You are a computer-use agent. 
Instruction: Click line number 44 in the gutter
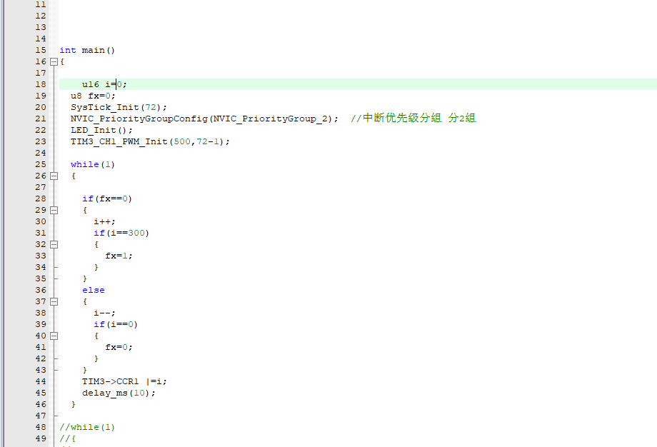pyautogui.click(x=40, y=381)
